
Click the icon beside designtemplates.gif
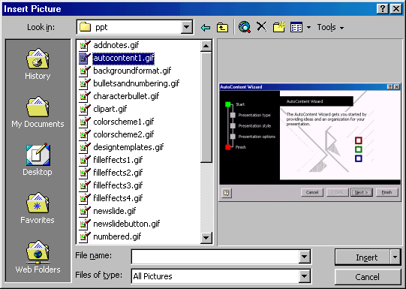pyautogui.click(x=85, y=147)
